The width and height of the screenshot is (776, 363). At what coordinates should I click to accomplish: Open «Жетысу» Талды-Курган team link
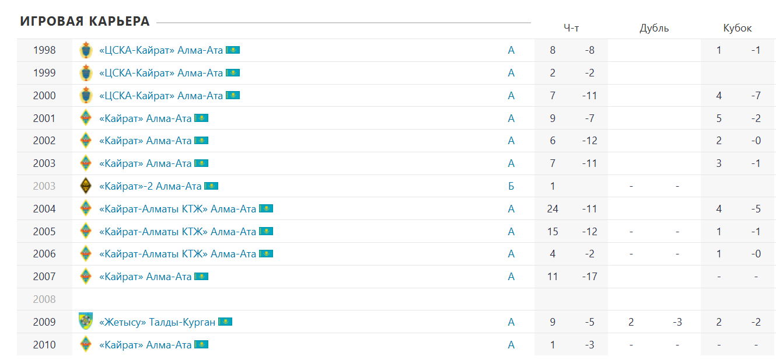tap(157, 322)
